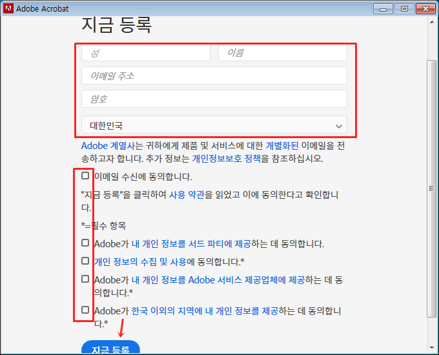Click the 이름 (first name) input field
The width and height of the screenshot is (439, 355).
click(x=283, y=53)
